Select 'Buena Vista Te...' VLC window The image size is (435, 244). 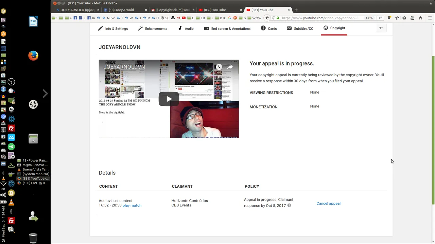pyautogui.click(x=33, y=169)
